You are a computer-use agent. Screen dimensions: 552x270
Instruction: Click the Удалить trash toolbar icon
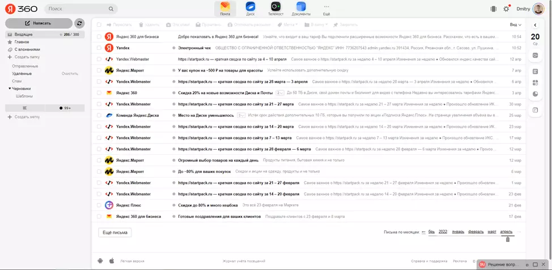point(141,24)
